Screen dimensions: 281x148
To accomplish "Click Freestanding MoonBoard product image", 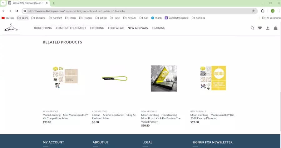I will pos(164,78).
